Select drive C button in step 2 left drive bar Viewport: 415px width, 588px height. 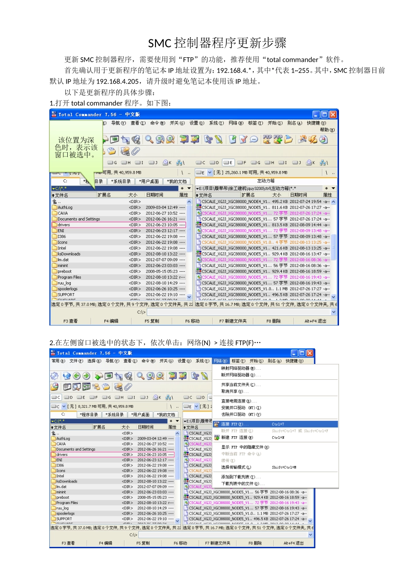56,397
